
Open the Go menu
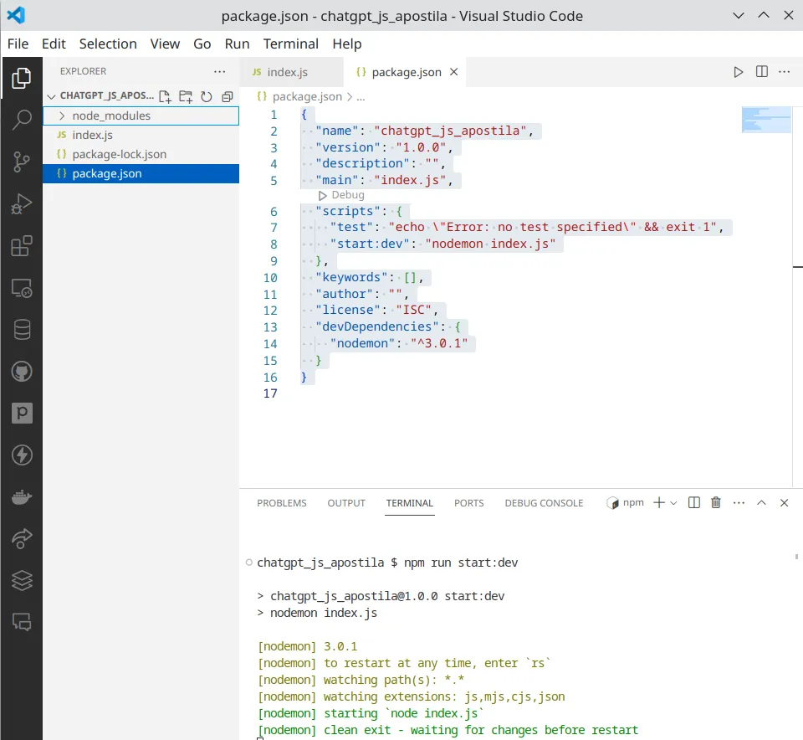tap(202, 44)
